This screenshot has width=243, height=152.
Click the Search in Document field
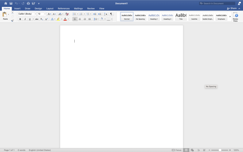(x=218, y=3)
